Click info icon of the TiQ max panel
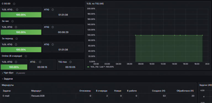The image size is (212, 103). tap(70, 62)
